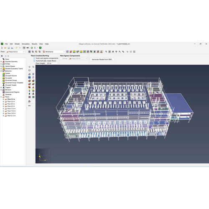Collapse the Floors tree node
The width and height of the screenshot is (209, 209).
click(x=1, y=97)
